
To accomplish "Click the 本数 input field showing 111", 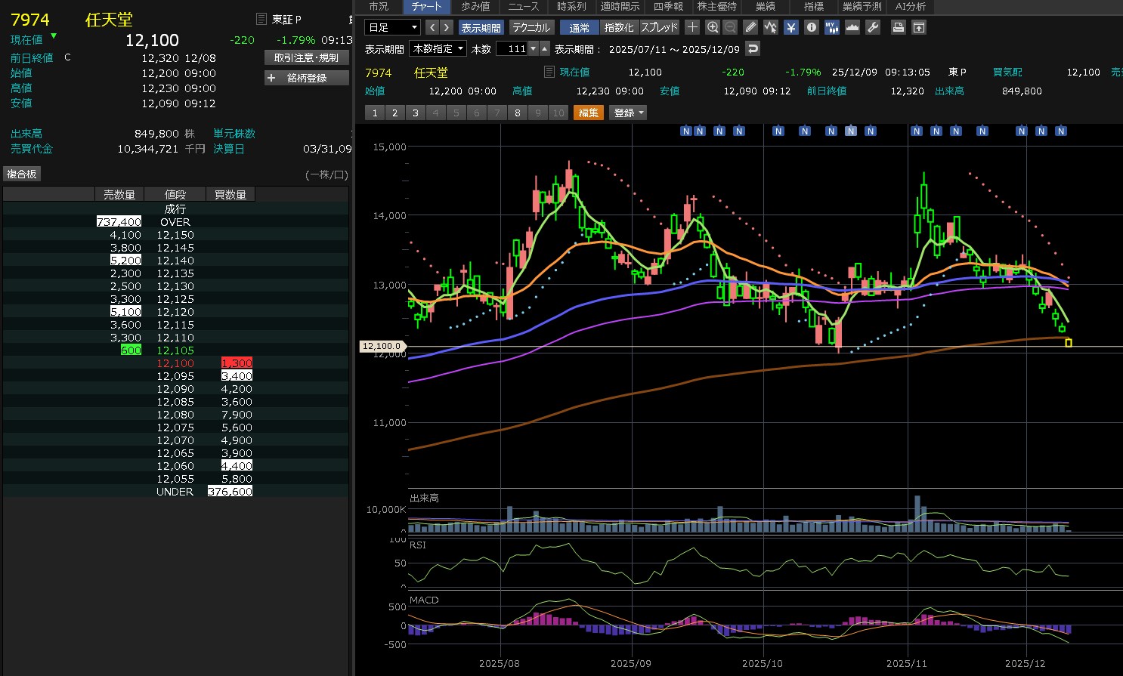I will coord(512,48).
